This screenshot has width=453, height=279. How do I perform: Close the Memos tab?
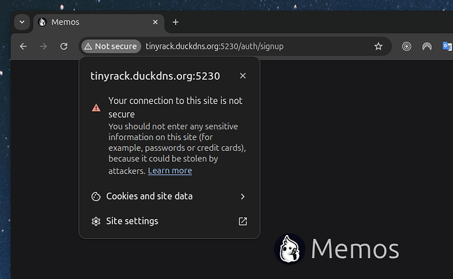pos(156,22)
